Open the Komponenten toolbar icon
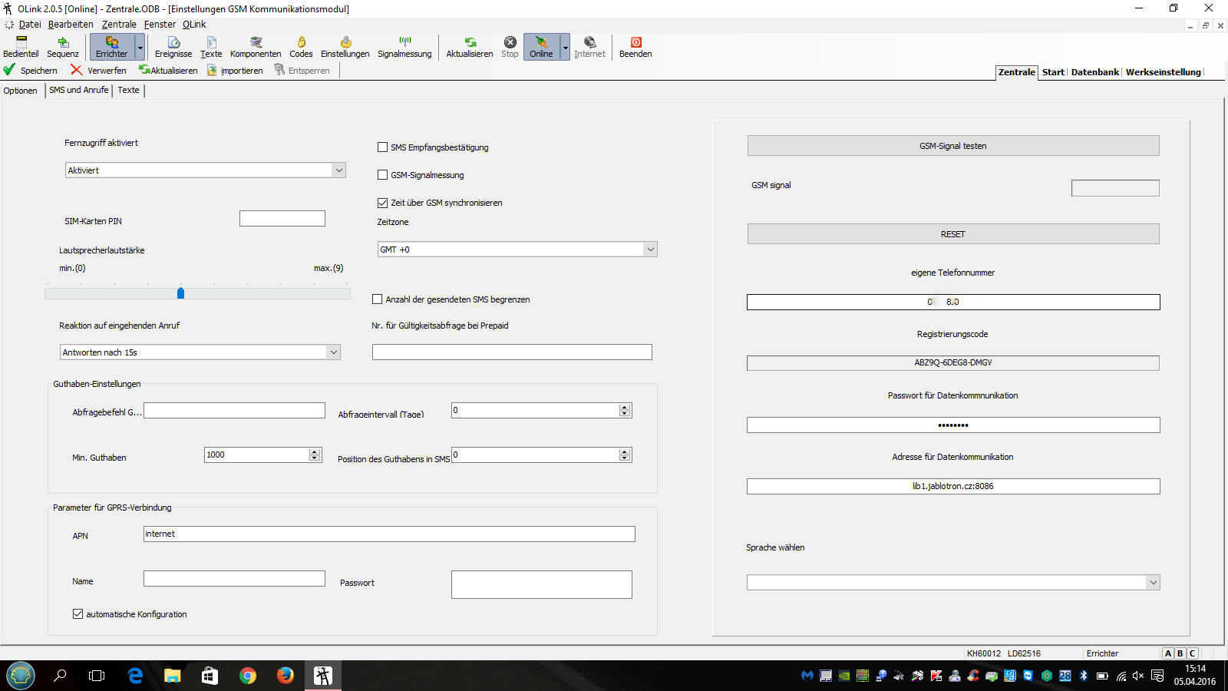 point(256,47)
